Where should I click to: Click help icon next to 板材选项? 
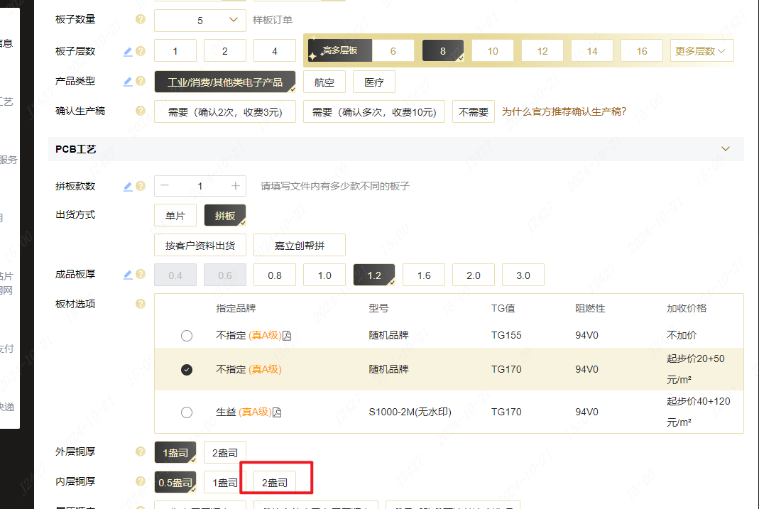click(141, 305)
